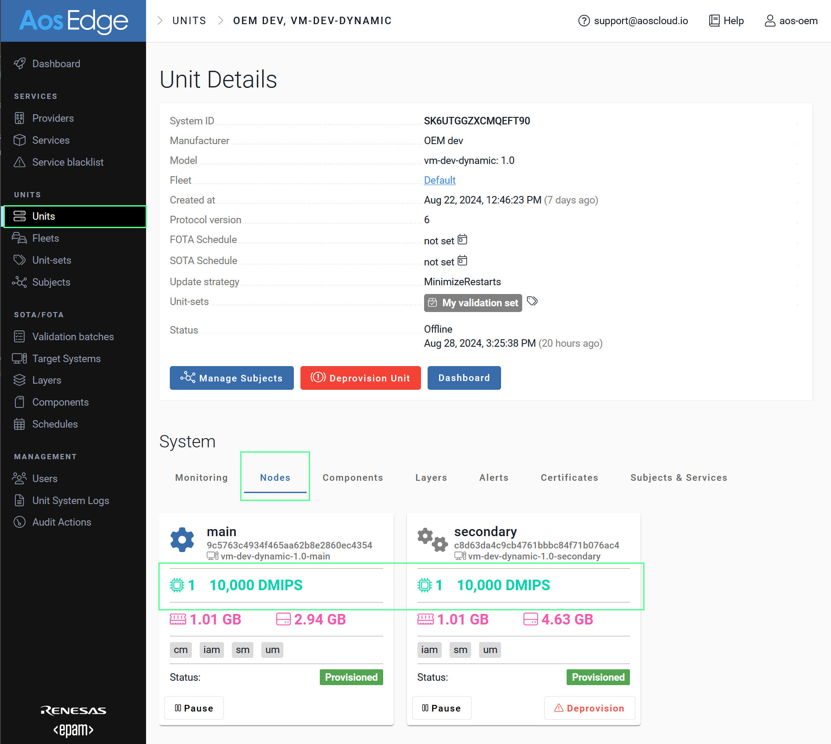Click the My validation set badge
The height and width of the screenshot is (744, 831).
[x=473, y=303]
